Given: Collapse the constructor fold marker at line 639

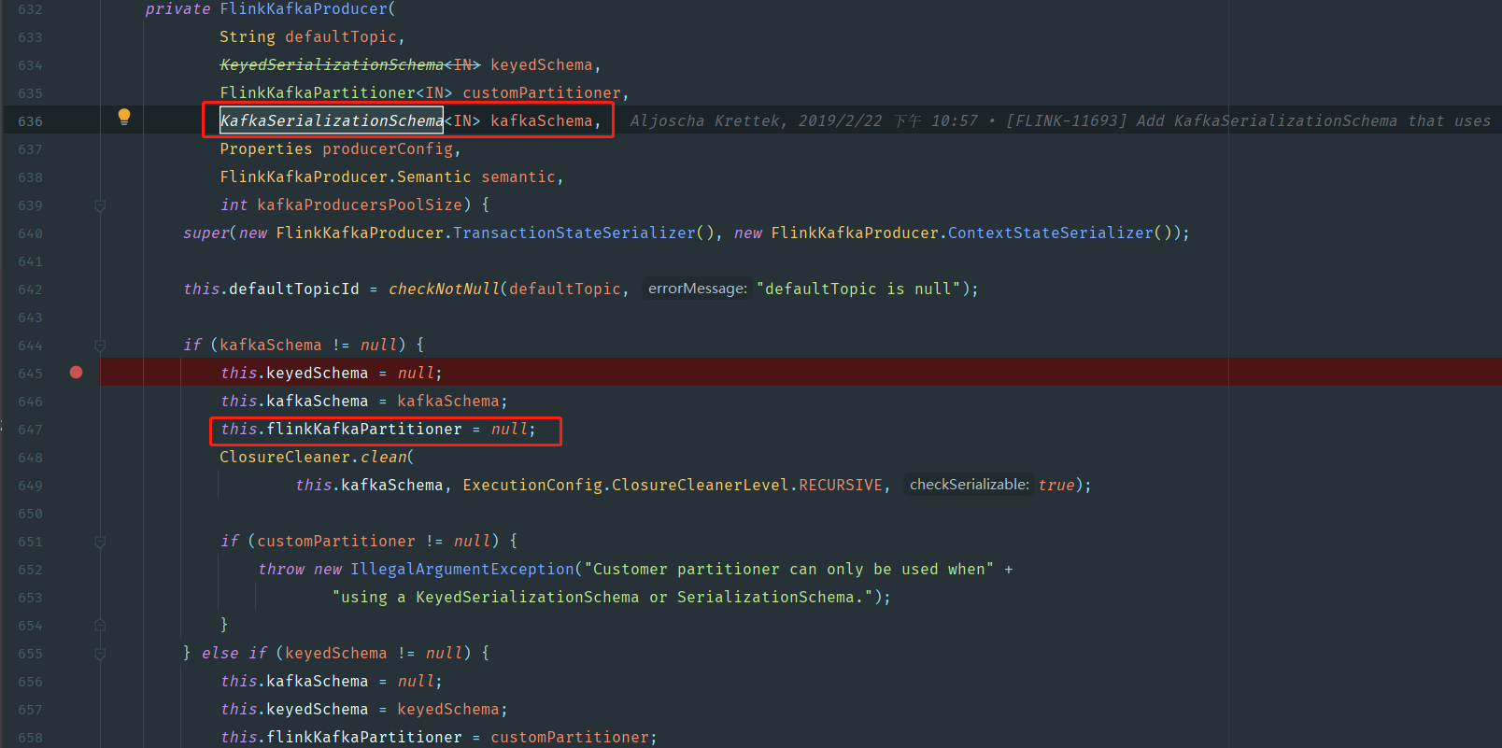Looking at the screenshot, I should (100, 205).
